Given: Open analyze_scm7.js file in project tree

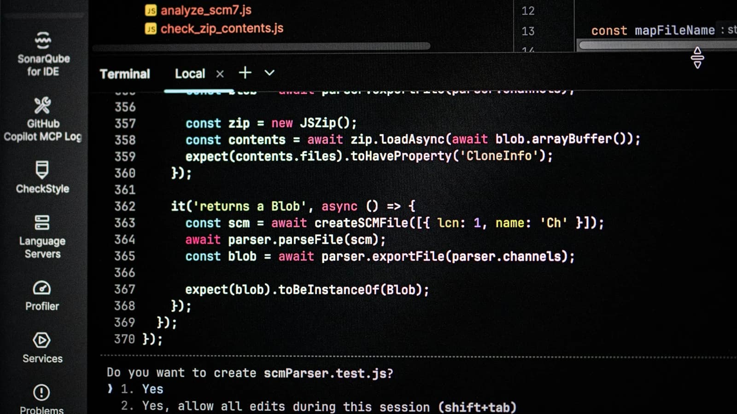Looking at the screenshot, I should click(x=206, y=10).
